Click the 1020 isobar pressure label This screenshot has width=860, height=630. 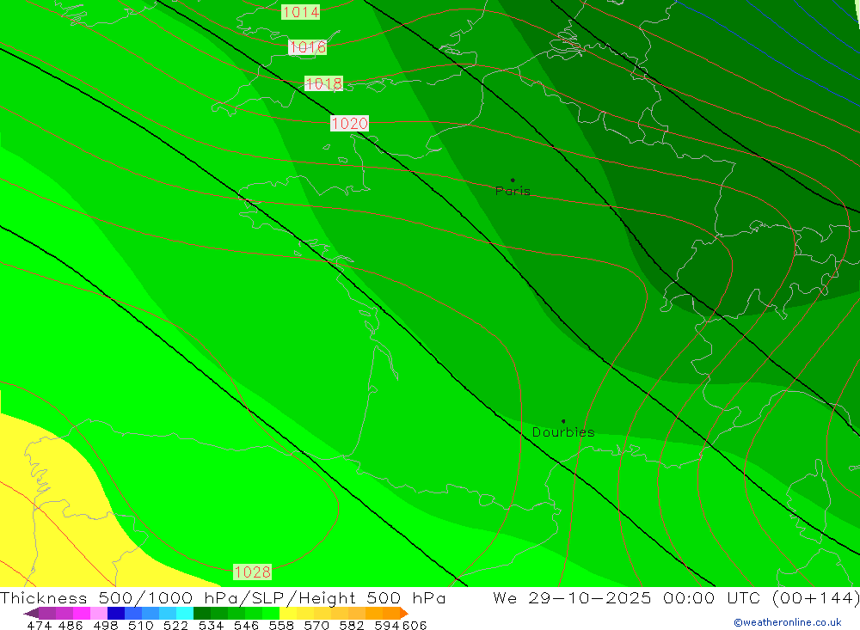pos(349,124)
